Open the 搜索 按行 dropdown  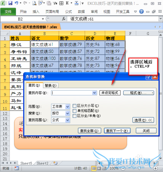67,113
